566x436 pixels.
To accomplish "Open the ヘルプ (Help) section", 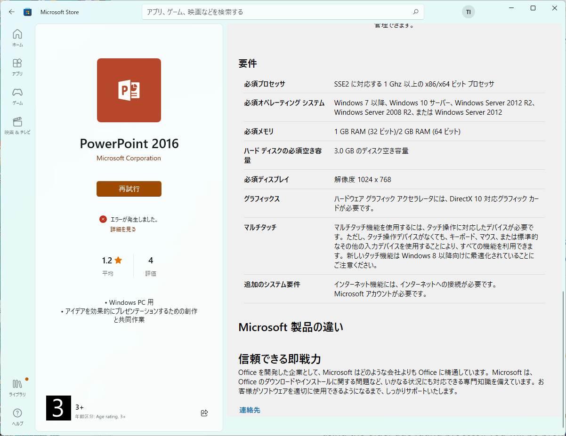I will pos(17,417).
